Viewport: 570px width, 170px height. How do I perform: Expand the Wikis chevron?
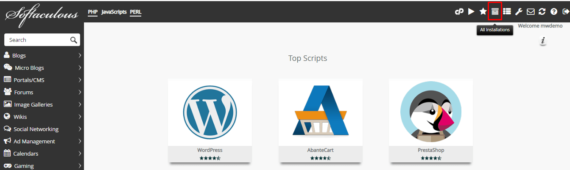[x=80, y=117]
